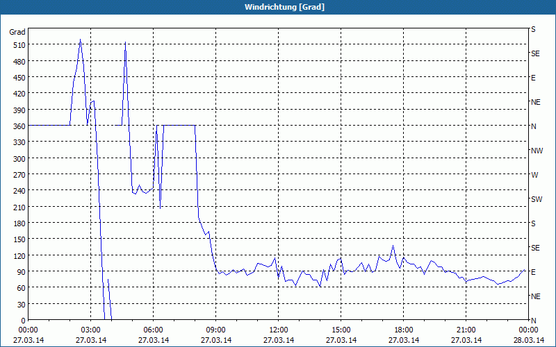Click the 330 y-axis value

tap(19, 142)
